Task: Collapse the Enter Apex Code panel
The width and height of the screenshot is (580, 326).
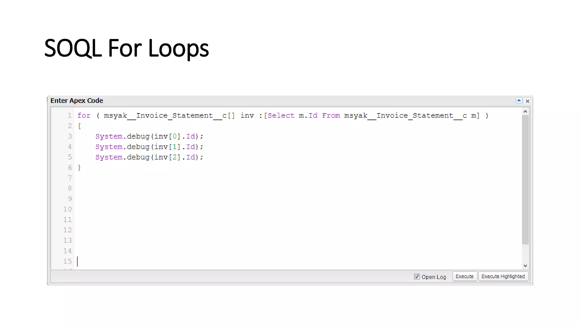Action: 519,101
